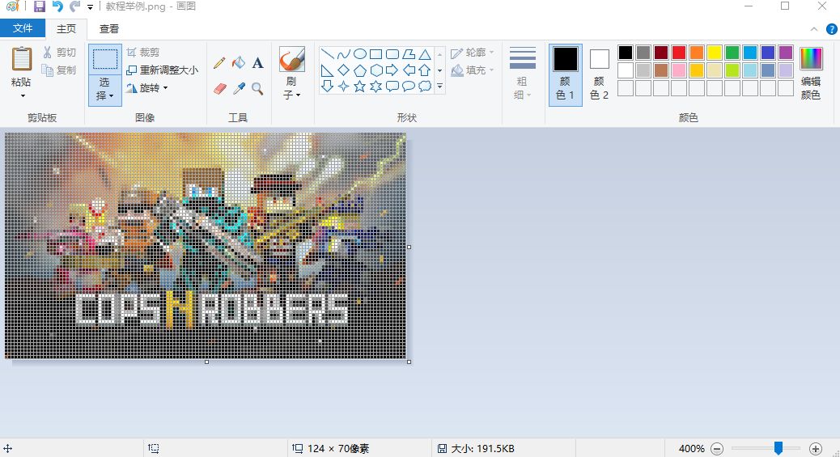
Task: Select the Color picker eyedropper tool
Action: click(x=238, y=88)
